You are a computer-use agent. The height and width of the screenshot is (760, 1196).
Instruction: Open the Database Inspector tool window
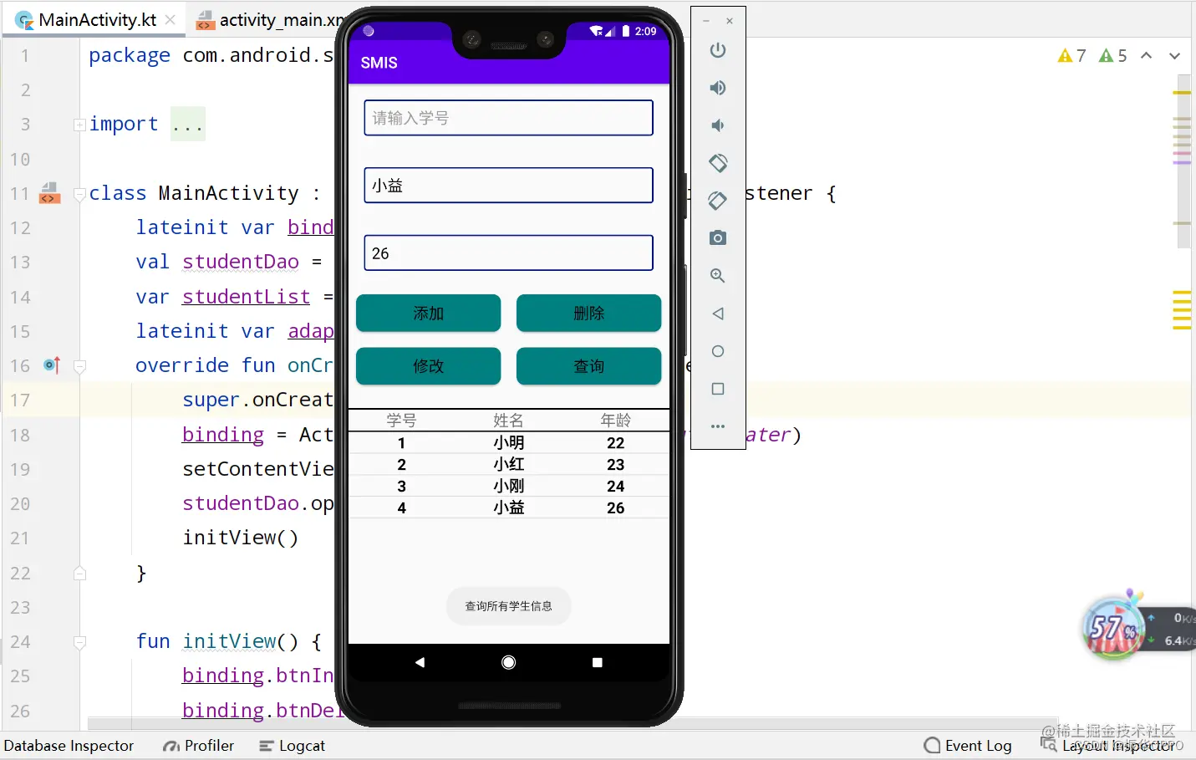[69, 745]
